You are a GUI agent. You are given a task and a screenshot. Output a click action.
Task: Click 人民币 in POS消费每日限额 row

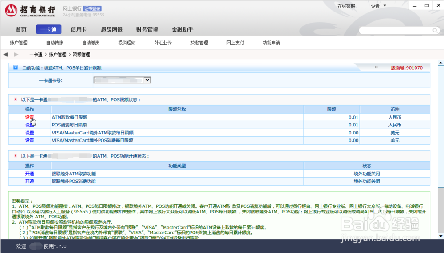395,125
